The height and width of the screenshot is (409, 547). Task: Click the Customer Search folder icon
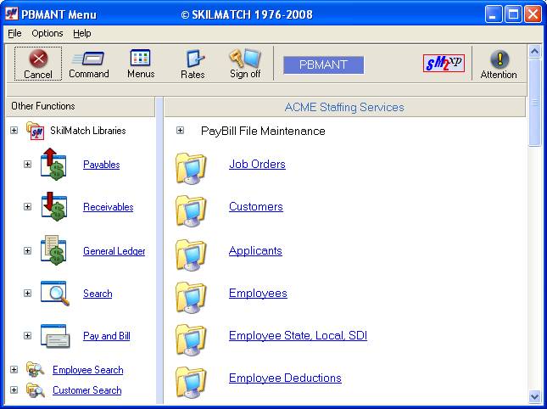point(36,389)
